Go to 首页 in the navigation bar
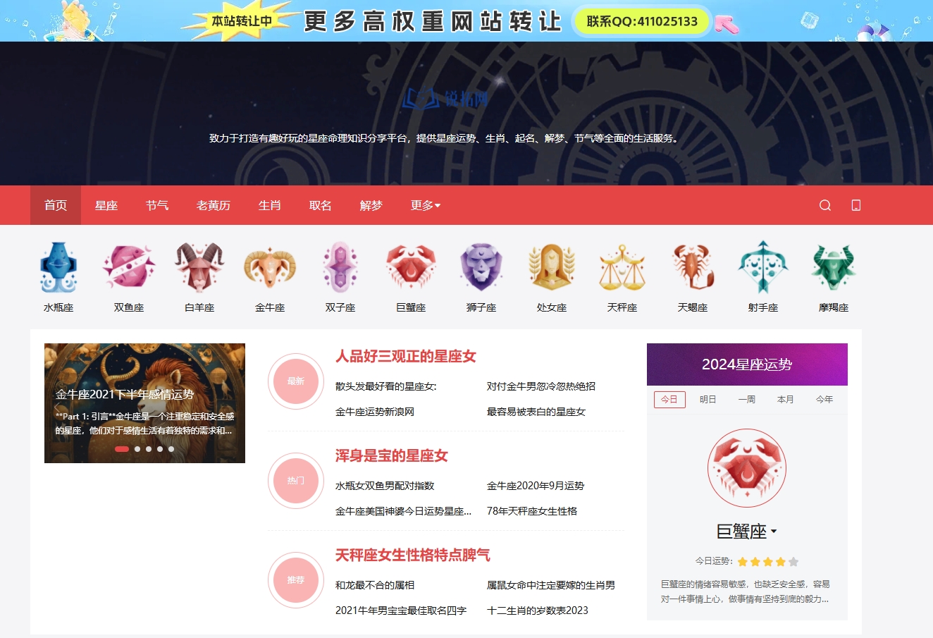 (56, 205)
